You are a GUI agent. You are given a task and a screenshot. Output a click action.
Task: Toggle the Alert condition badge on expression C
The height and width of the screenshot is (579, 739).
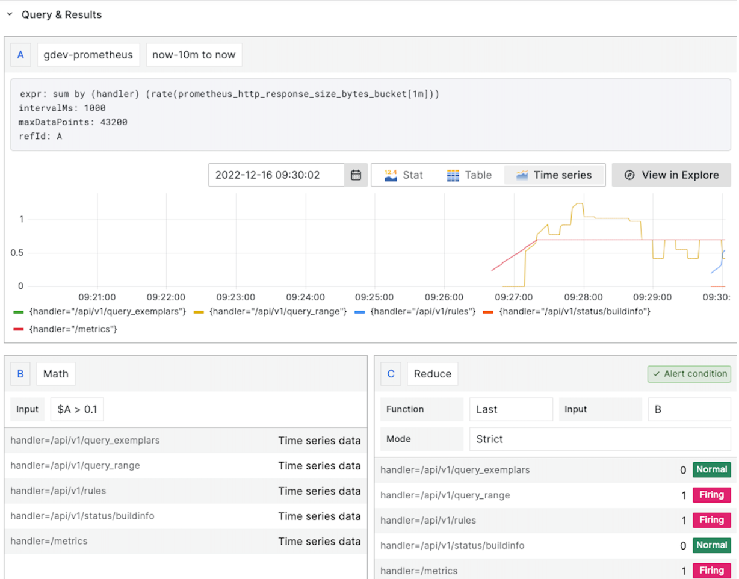pos(688,374)
